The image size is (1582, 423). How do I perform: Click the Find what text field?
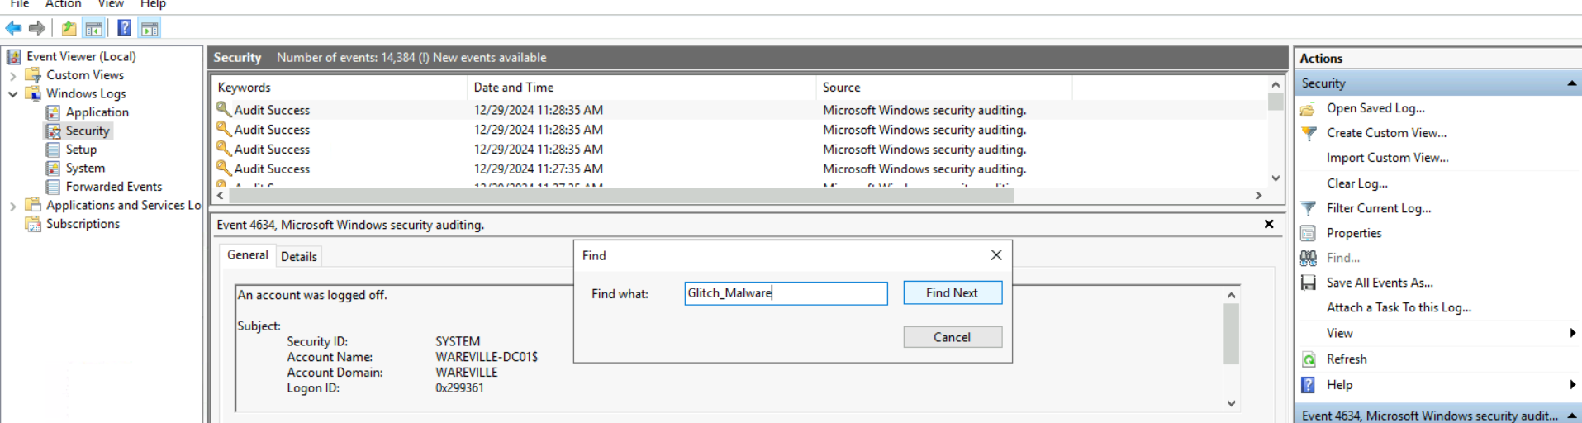(x=785, y=293)
